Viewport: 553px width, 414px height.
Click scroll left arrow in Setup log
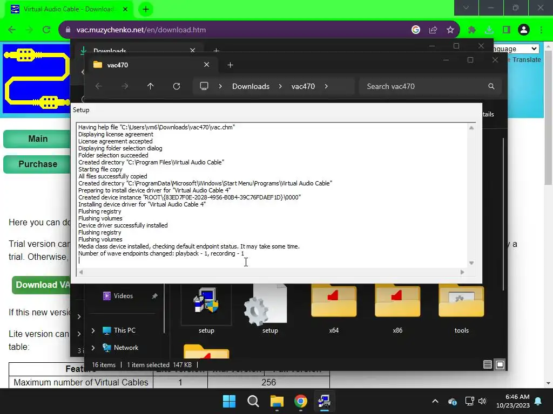(81, 272)
